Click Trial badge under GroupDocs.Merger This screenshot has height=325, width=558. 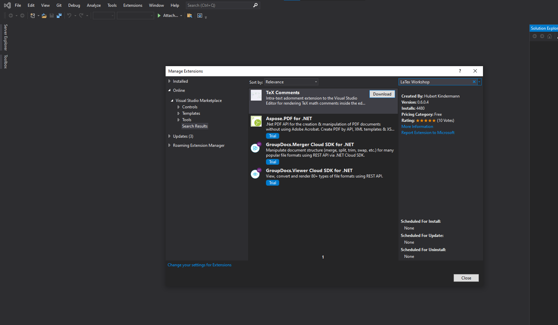tap(272, 162)
